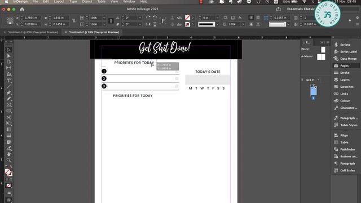Image resolution: width=361 pixels, height=203 pixels.
Task: Open the scale Y percentage dropdown
Action: point(104,24)
